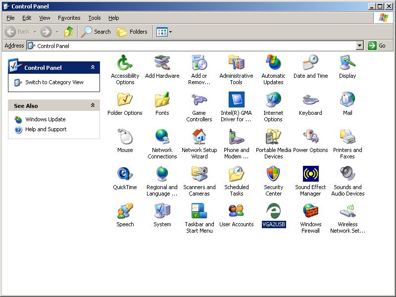The width and height of the screenshot is (396, 297).
Task: Open the QuickTime control panel icon
Action: point(125,174)
